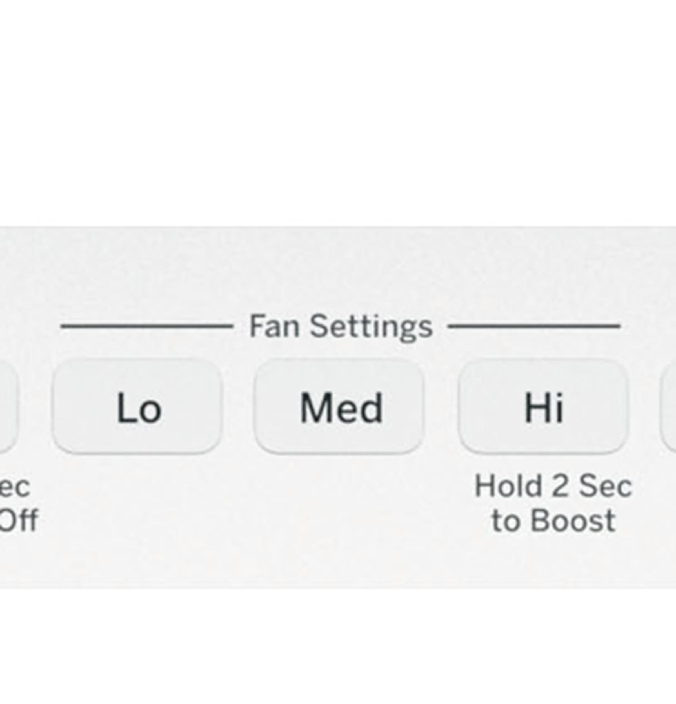The width and height of the screenshot is (676, 704).
Task: Click the "Hold 2 Sec" text line
Action: 553,486
